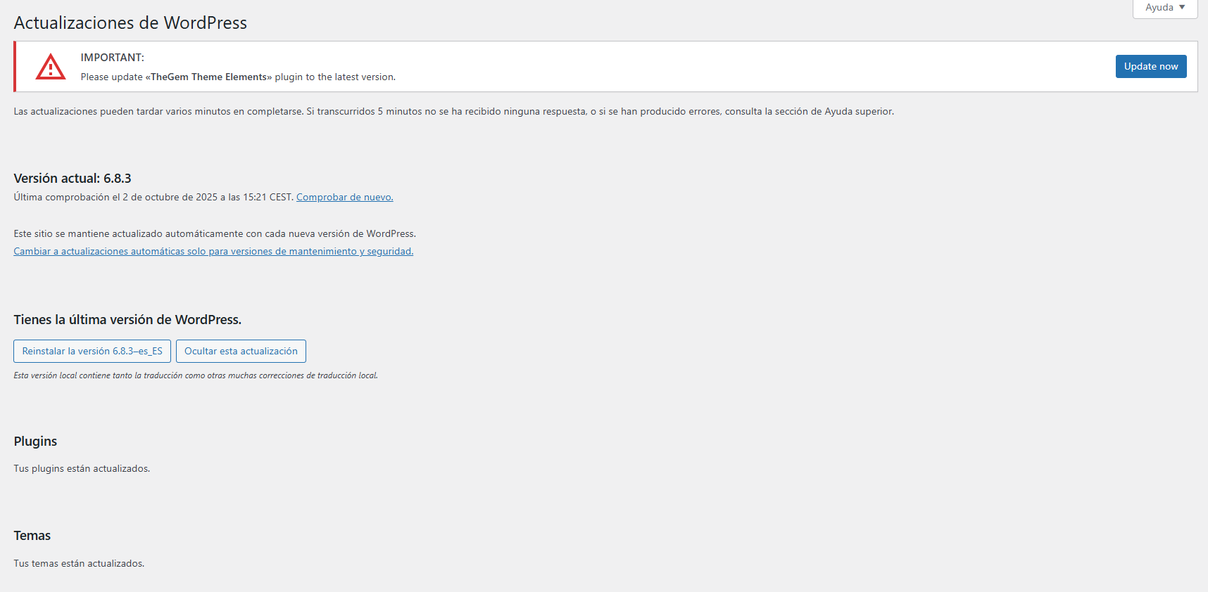Click the italic local translation note

point(196,375)
